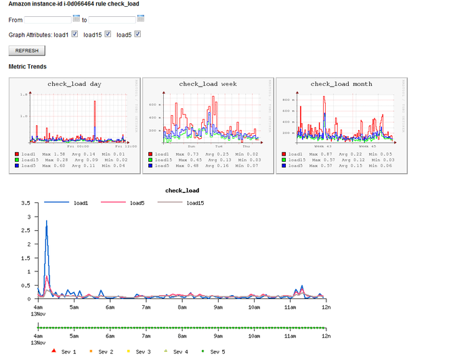
Task: Click the From date input field
Action: (47, 20)
